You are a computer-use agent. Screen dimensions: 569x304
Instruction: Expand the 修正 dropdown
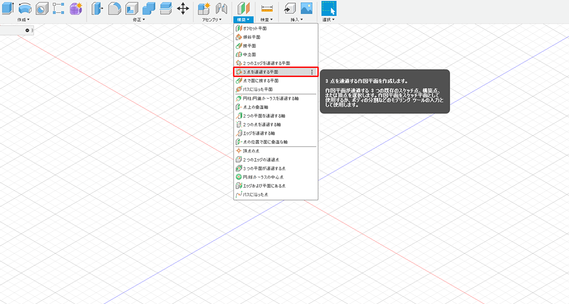point(139,20)
